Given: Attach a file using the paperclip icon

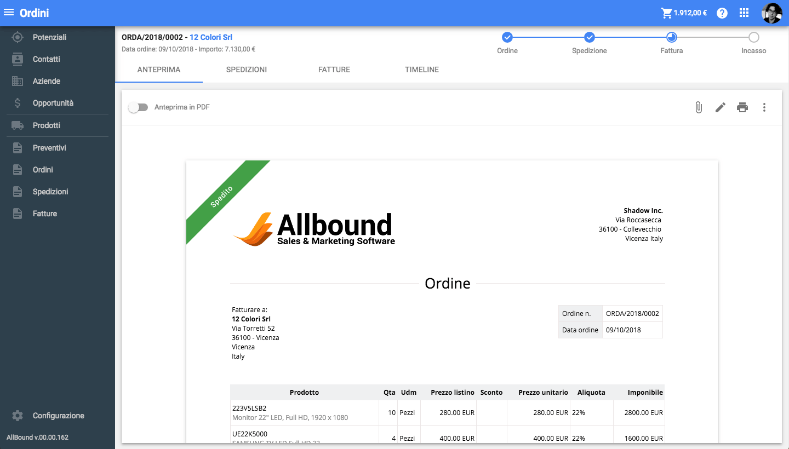Looking at the screenshot, I should pyautogui.click(x=698, y=107).
